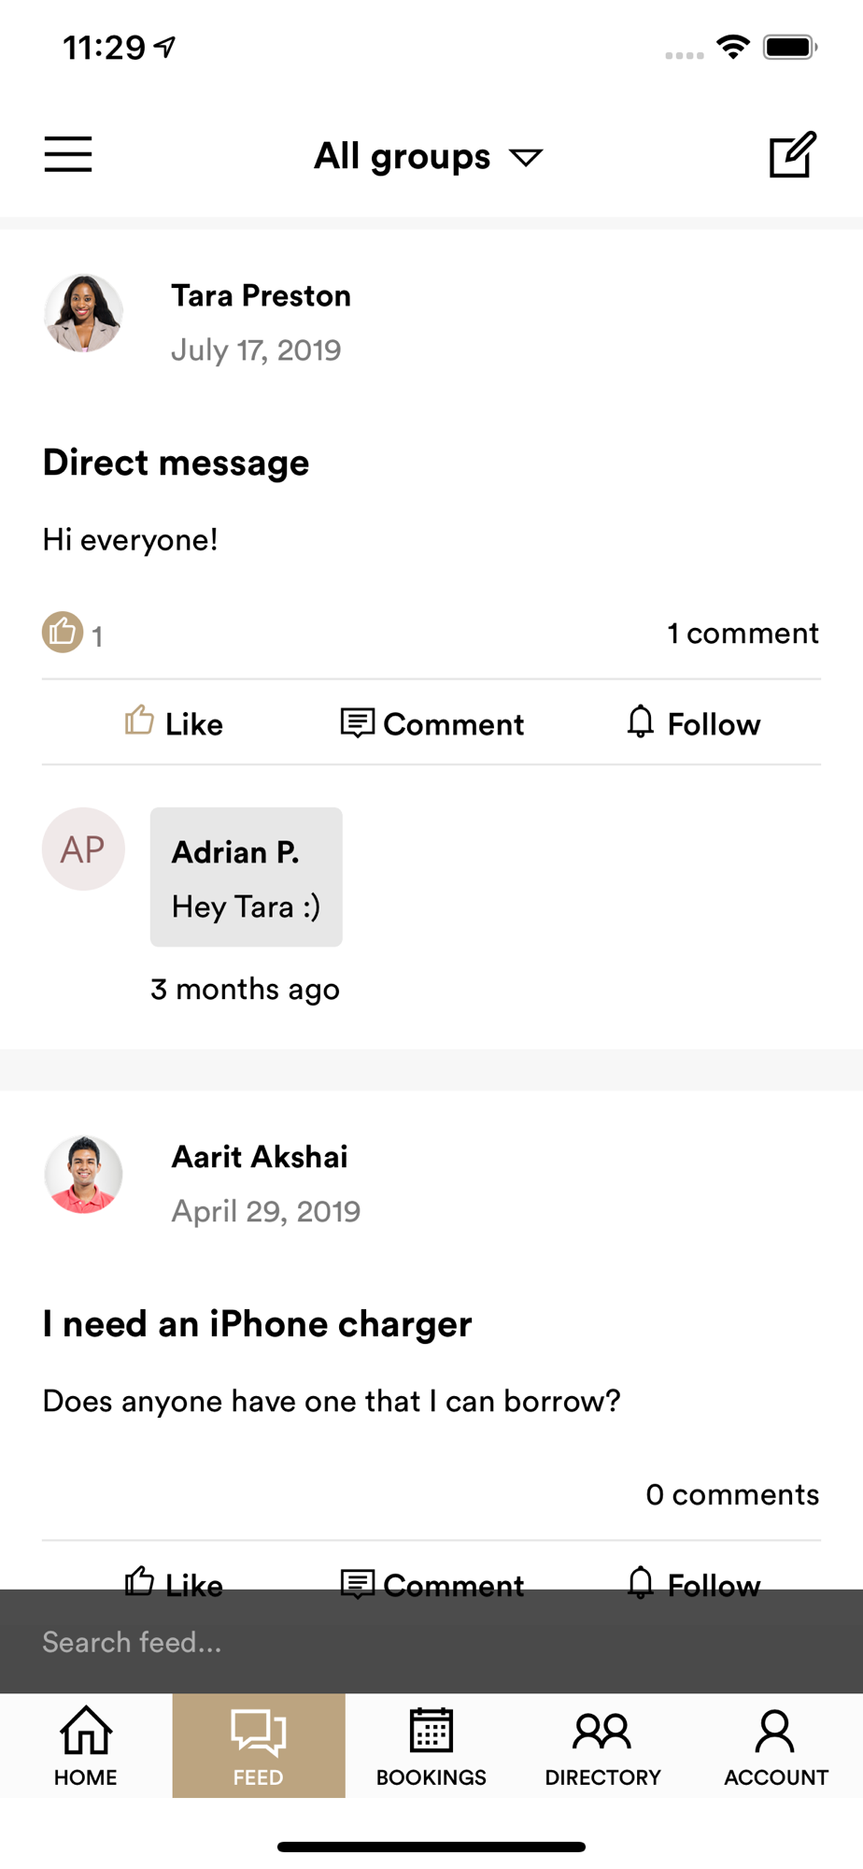This screenshot has height=1869, width=863.
Task: Tap the Search feed field
Action: coord(431,1642)
